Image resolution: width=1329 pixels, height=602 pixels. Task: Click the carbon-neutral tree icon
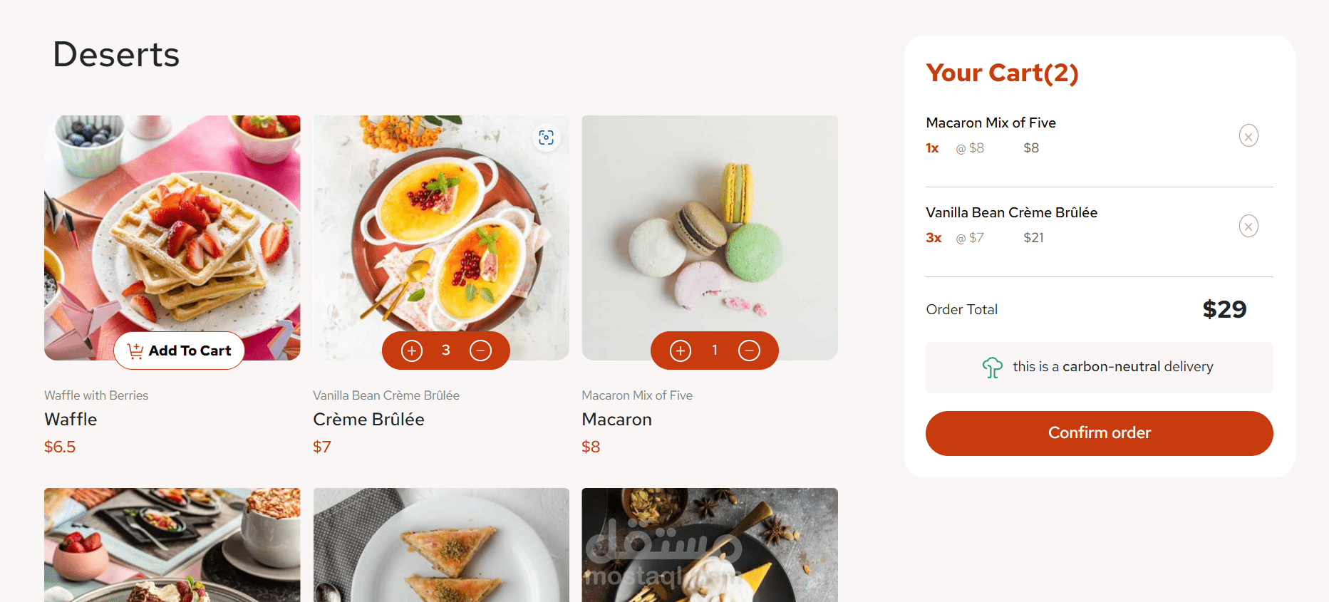(992, 368)
